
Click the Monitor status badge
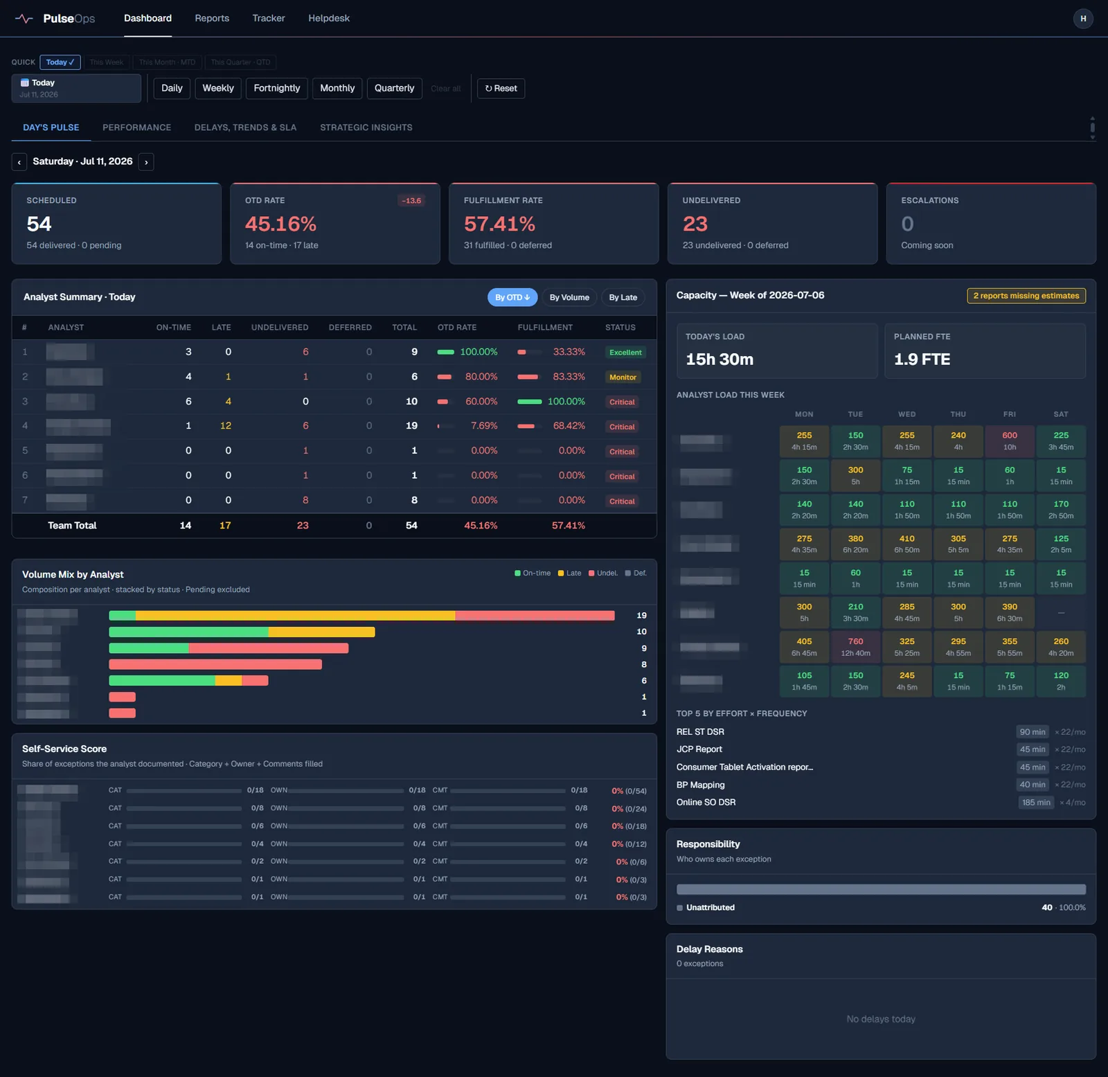623,377
